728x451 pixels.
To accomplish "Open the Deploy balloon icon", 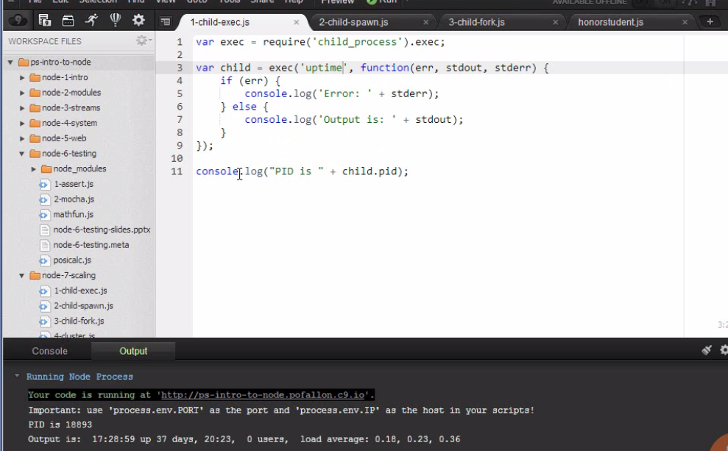I will [115, 19].
